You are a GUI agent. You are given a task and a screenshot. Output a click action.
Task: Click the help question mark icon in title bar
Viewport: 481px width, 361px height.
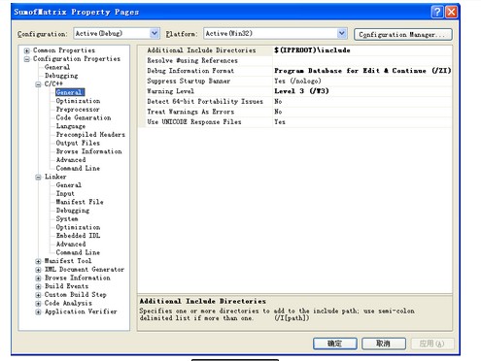(x=437, y=12)
